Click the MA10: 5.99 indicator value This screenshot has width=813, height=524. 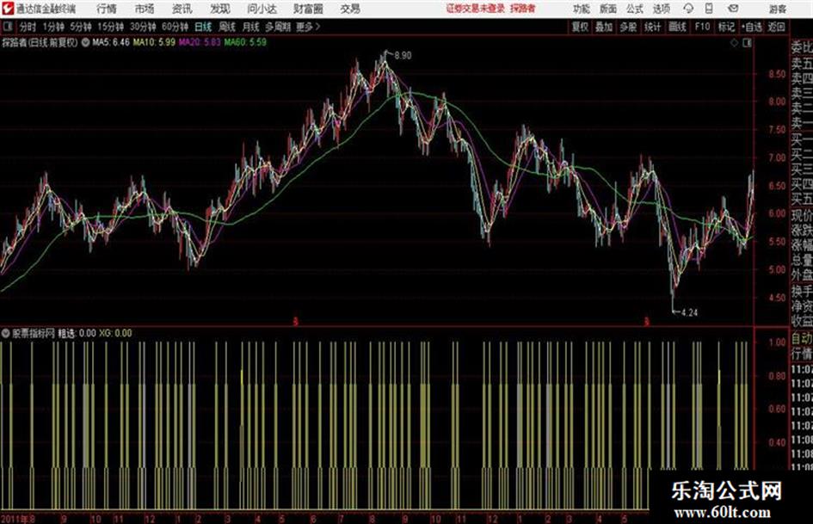[x=154, y=42]
